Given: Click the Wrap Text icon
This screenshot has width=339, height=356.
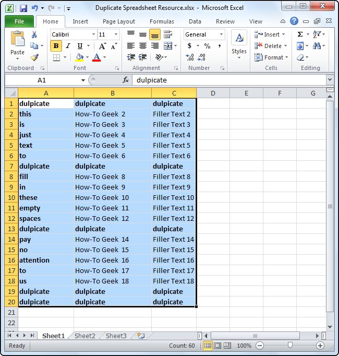Looking at the screenshot, I should 168,34.
